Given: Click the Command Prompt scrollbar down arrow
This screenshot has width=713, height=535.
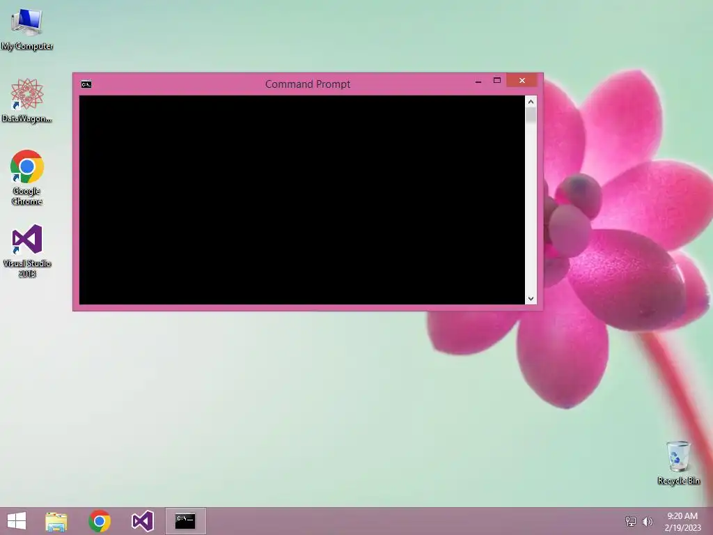Looking at the screenshot, I should tap(531, 298).
